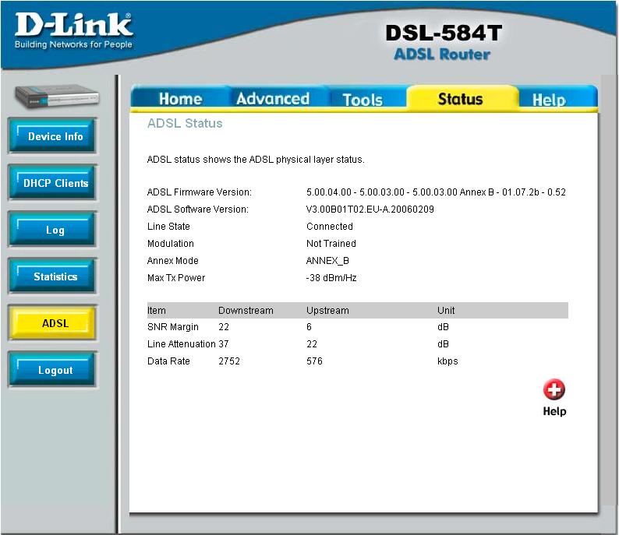Screen dimensions: 619x535
Task: Click the Annex Mode label
Action: (x=172, y=261)
